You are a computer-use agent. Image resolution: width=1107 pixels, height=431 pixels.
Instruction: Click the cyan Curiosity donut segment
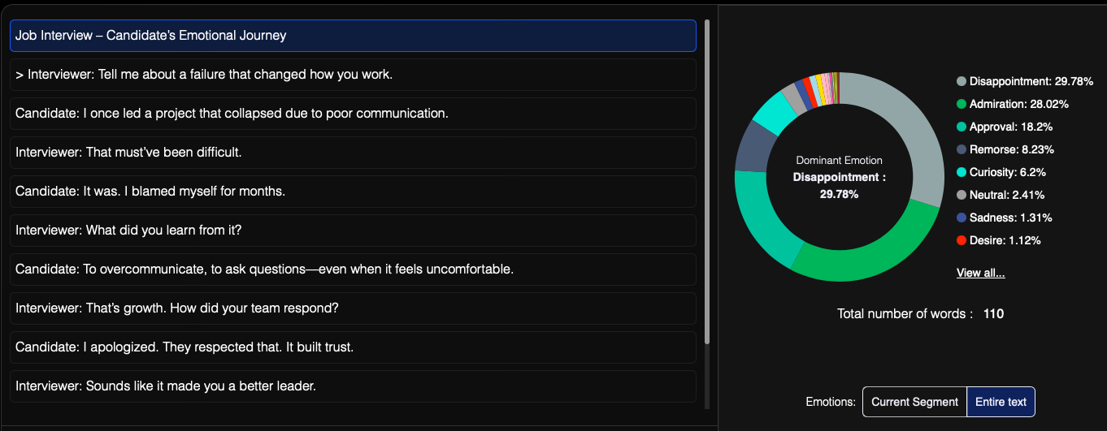pos(773,112)
